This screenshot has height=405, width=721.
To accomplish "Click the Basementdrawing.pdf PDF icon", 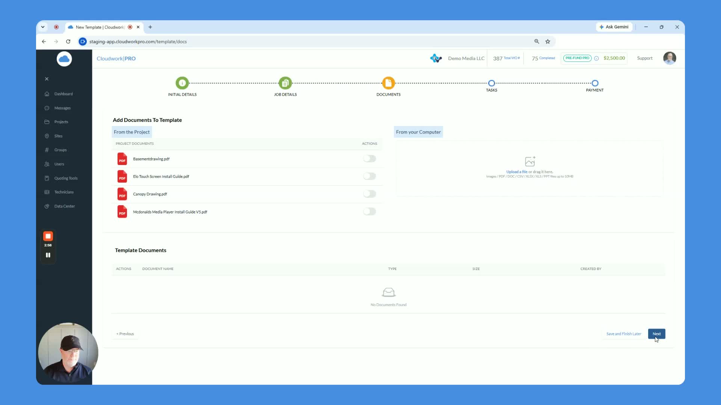I will (x=122, y=159).
